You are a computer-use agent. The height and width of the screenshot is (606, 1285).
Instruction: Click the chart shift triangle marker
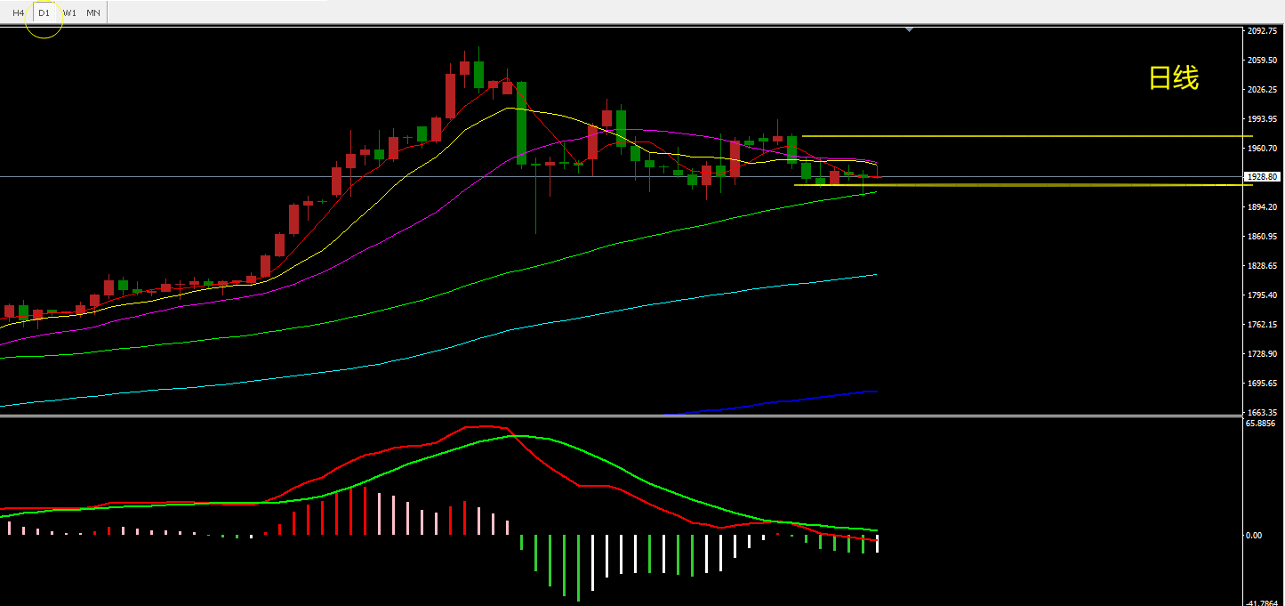(910, 29)
